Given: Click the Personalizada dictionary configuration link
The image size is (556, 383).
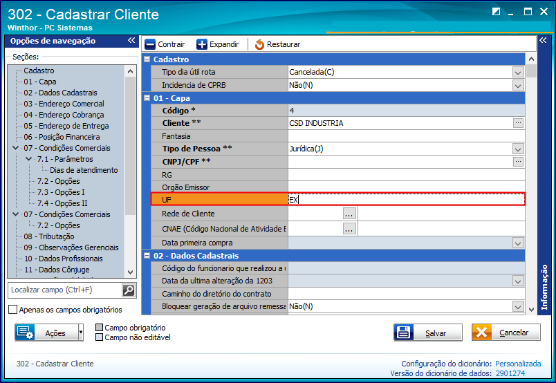Looking at the screenshot, I should [518, 364].
